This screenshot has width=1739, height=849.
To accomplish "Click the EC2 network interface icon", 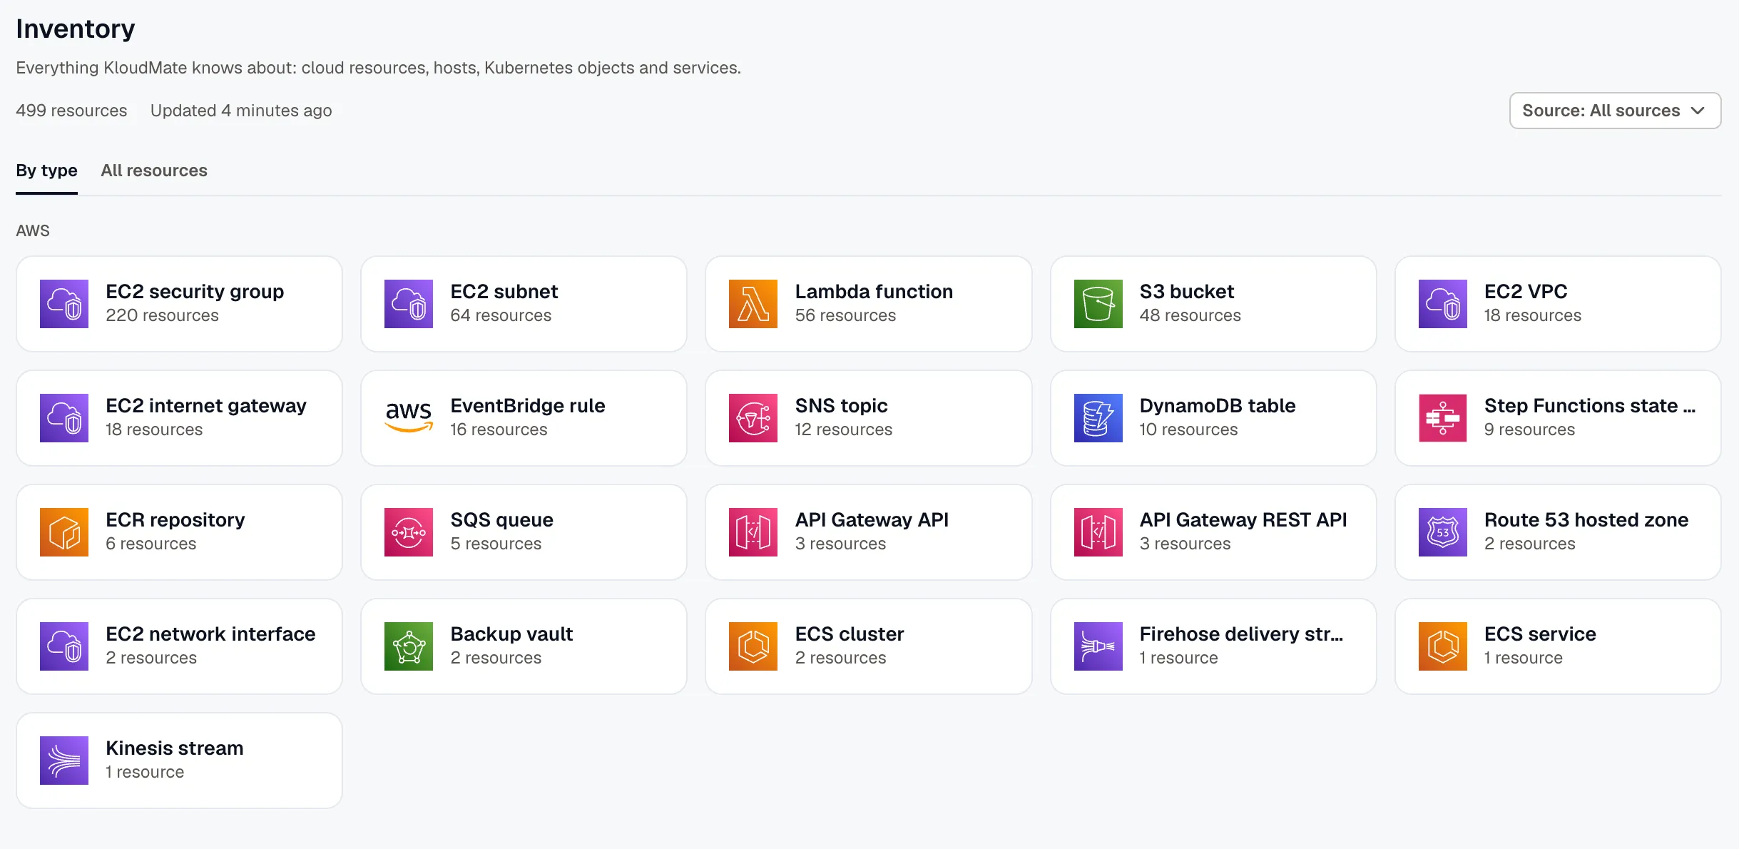I will click(64, 646).
